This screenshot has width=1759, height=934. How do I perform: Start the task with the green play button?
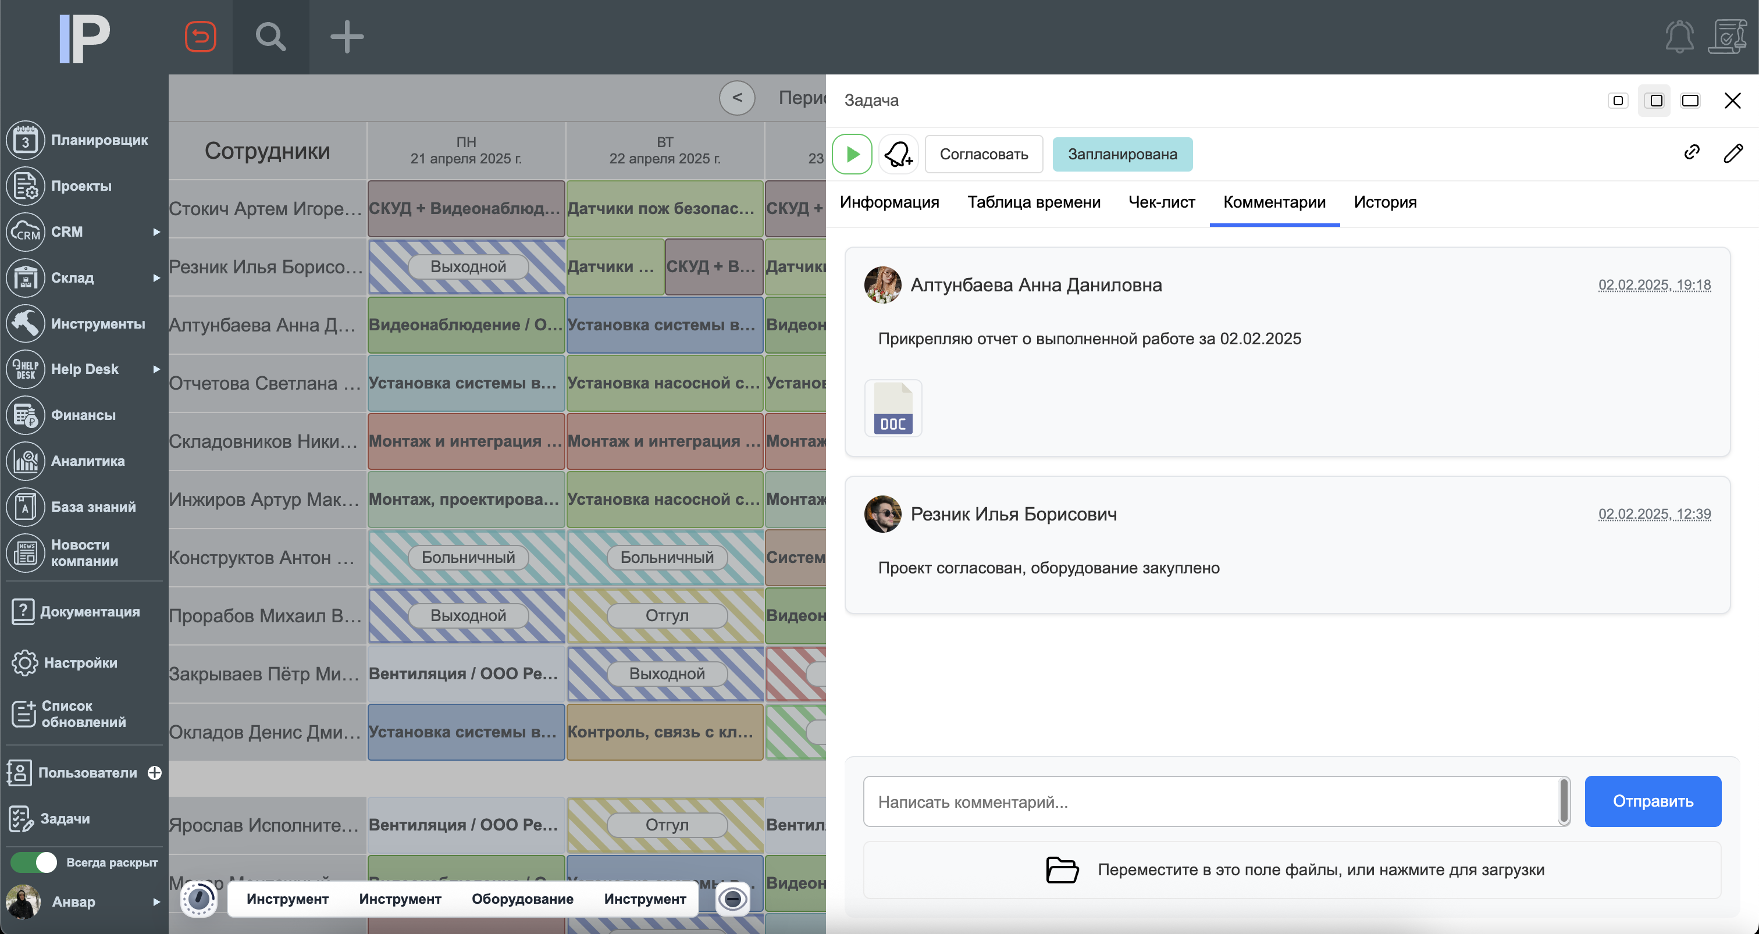(x=852, y=154)
